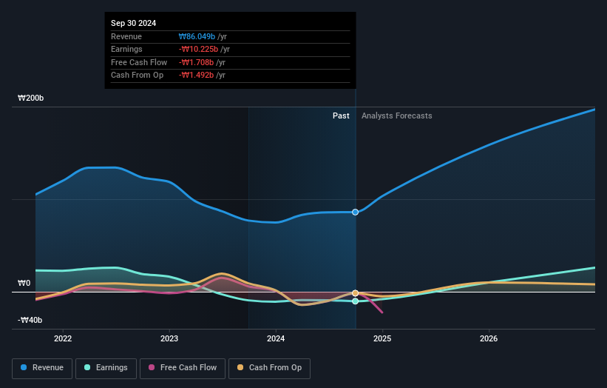Click the 'Earnings' row label in tooltip
The height and width of the screenshot is (388, 607).
pos(126,49)
